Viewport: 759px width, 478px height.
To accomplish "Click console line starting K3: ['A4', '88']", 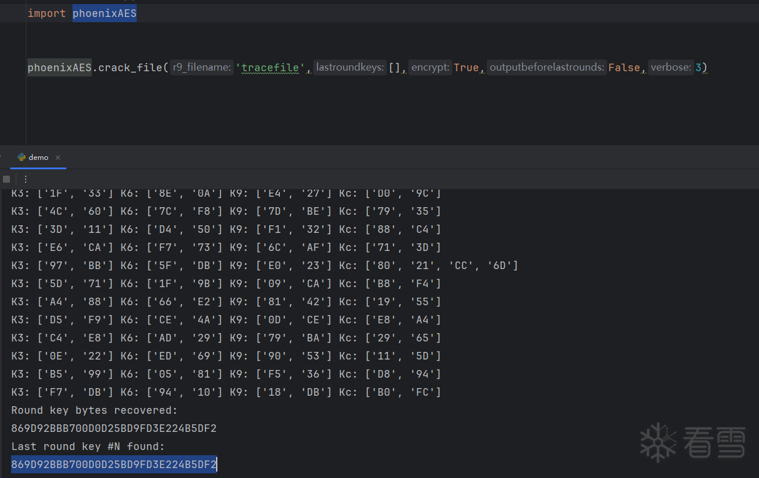I will coord(226,302).
